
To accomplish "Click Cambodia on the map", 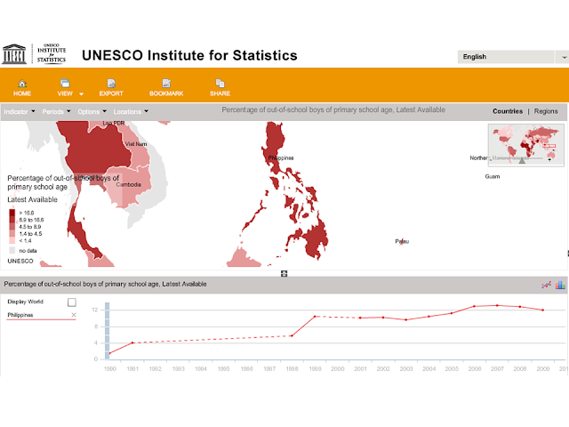I will 127,185.
